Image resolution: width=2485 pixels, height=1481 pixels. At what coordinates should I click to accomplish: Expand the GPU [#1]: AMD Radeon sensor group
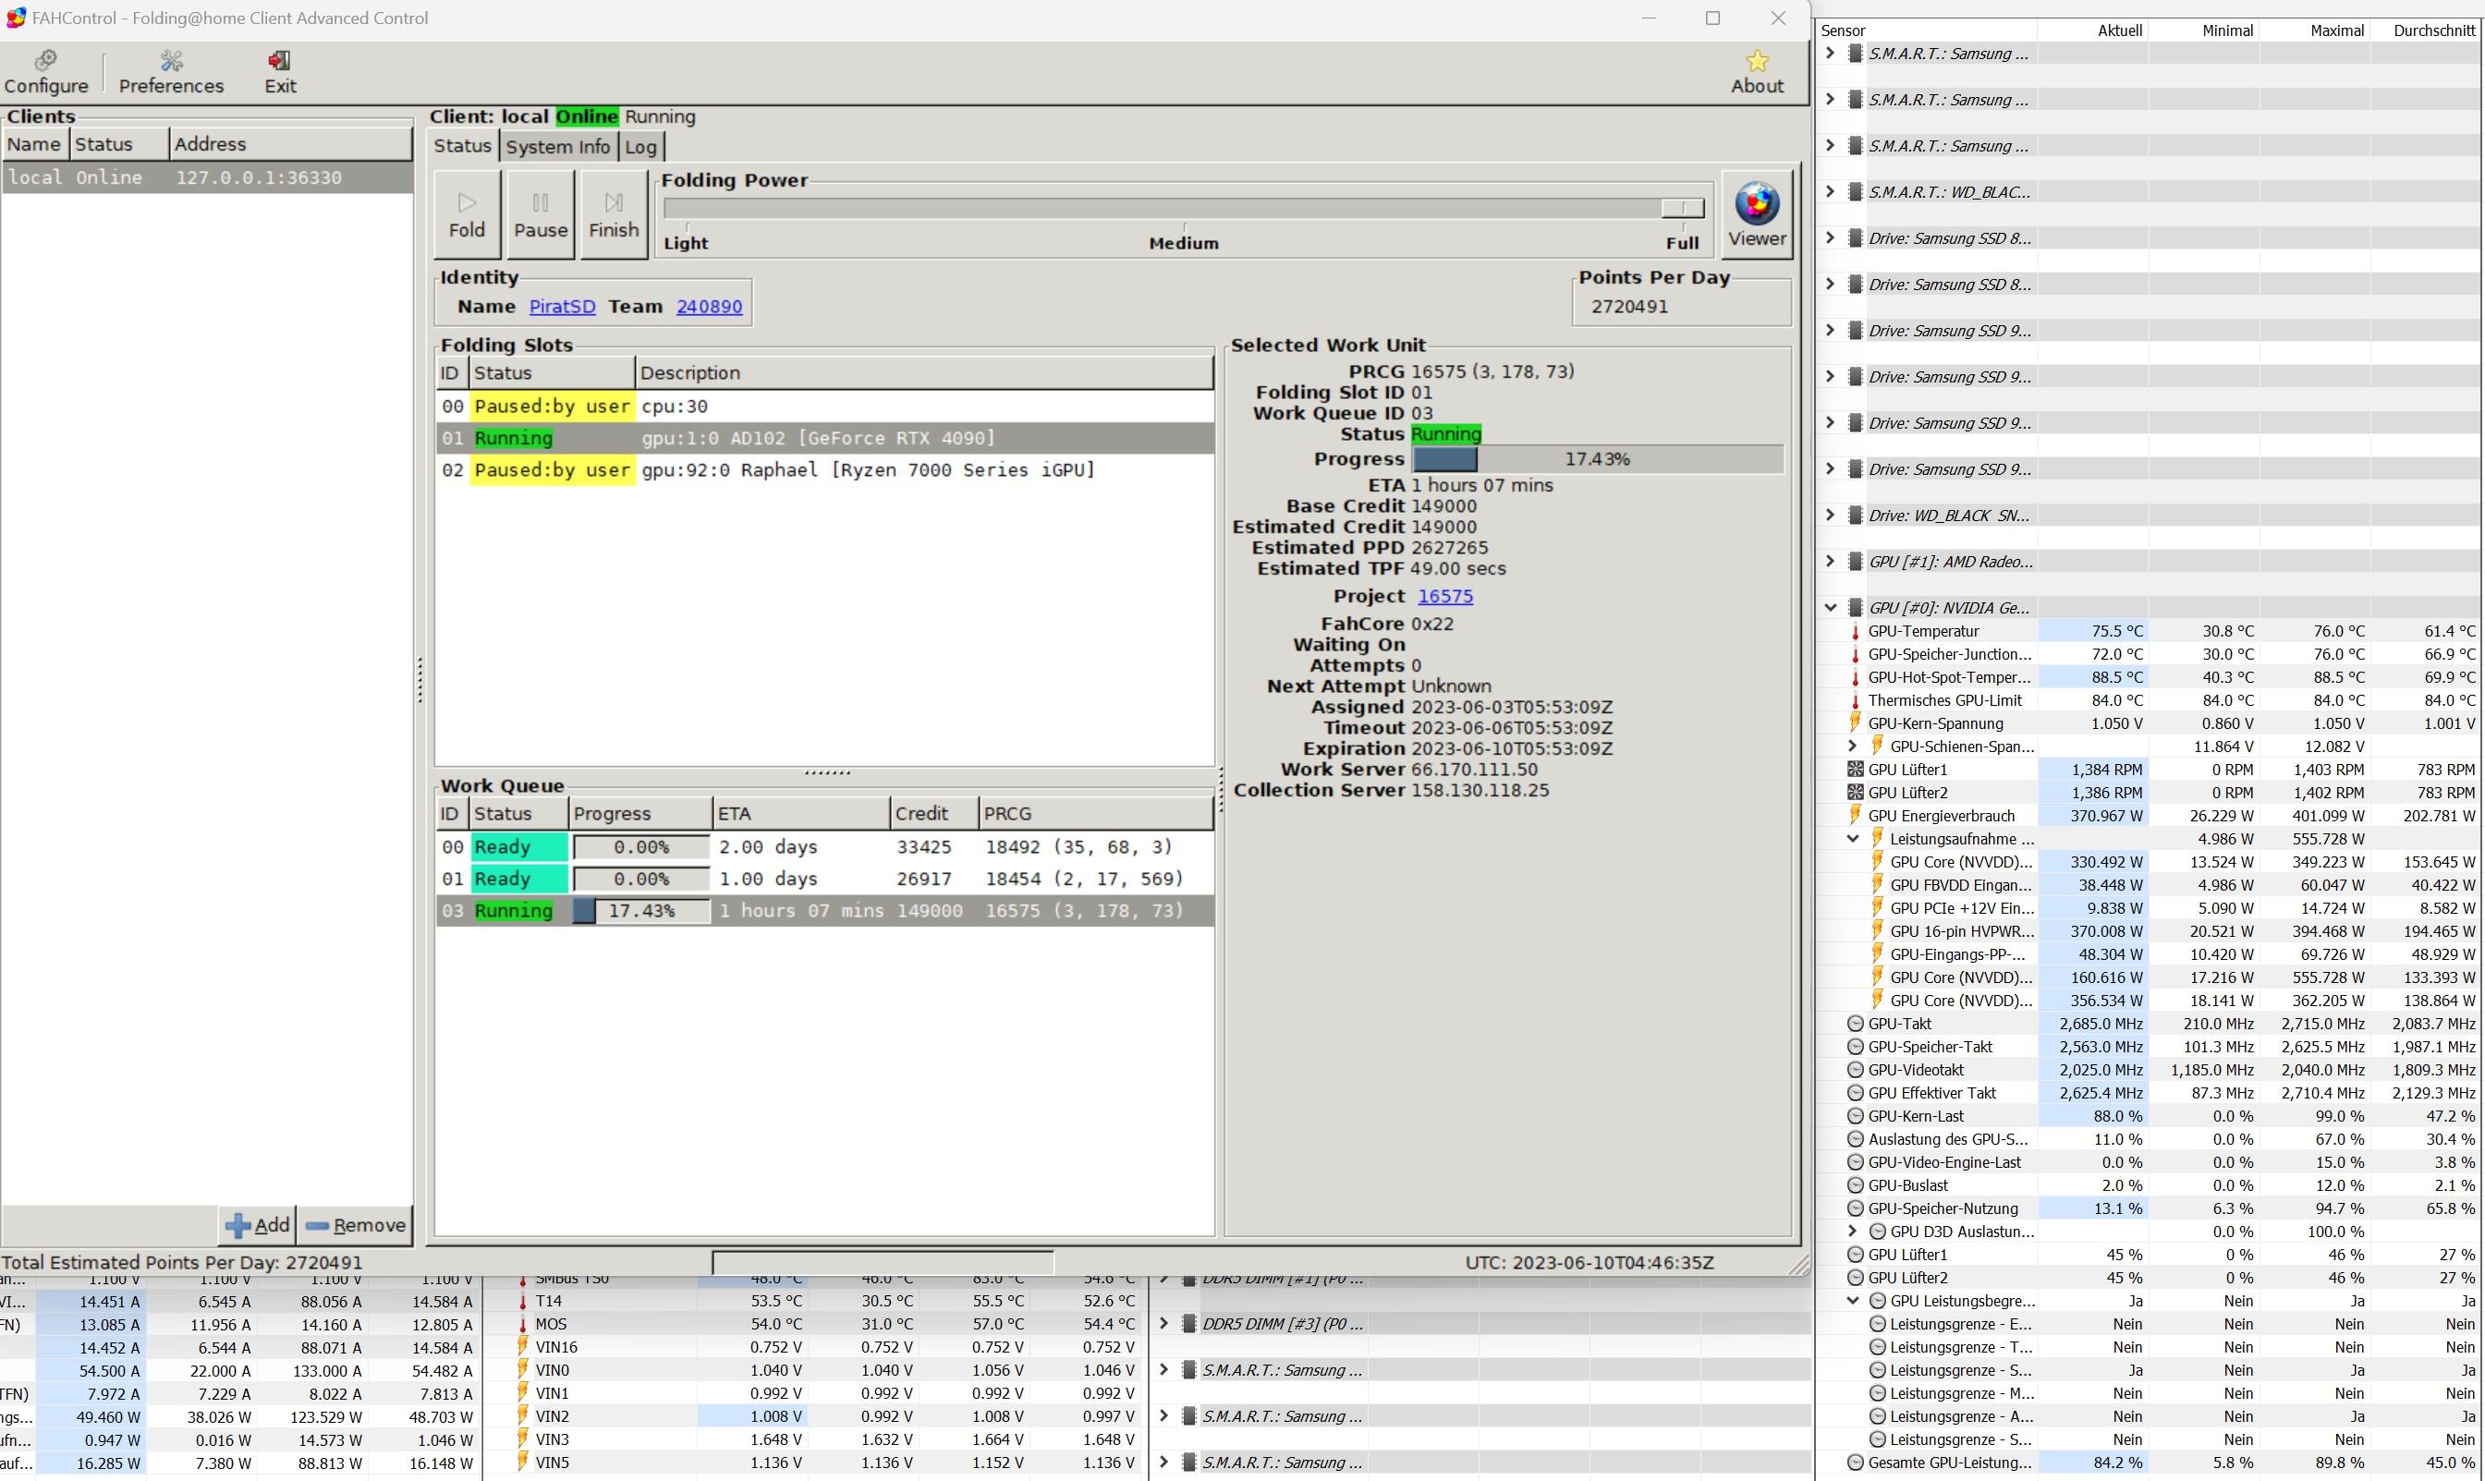[x=1829, y=561]
